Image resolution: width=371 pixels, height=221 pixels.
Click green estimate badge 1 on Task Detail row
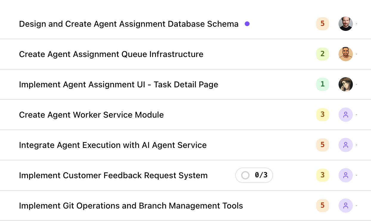(322, 84)
